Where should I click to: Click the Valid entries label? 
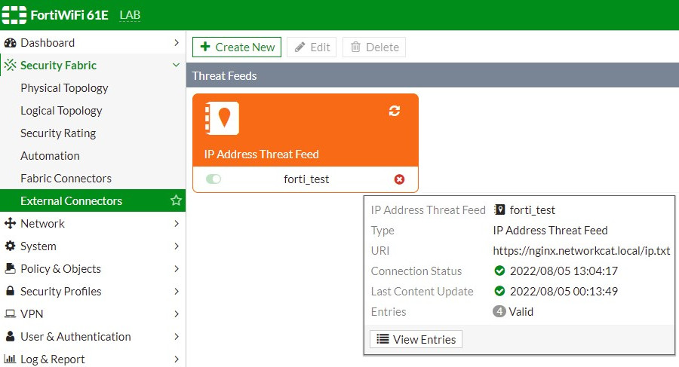(521, 311)
